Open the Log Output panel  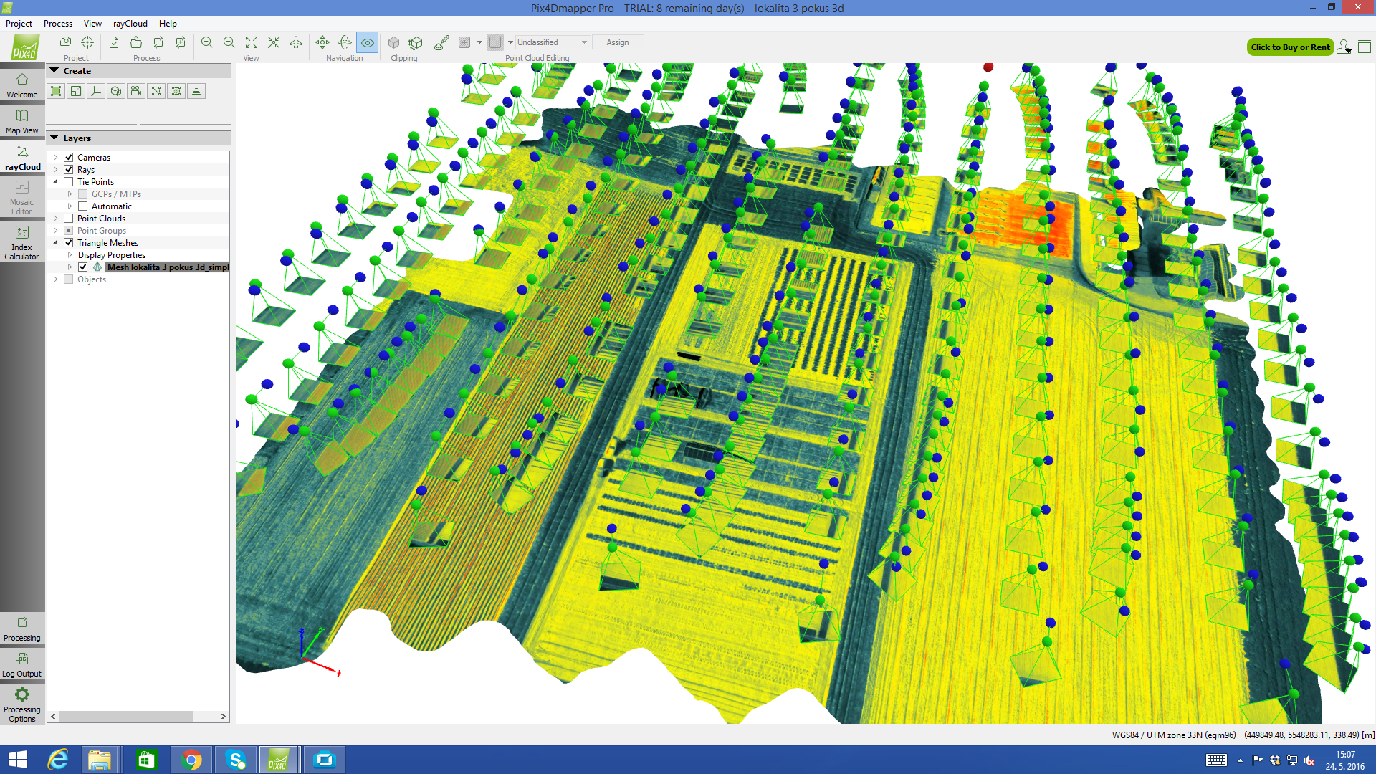point(22,664)
